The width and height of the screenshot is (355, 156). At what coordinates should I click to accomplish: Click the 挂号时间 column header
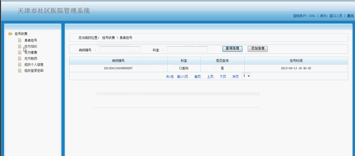[296, 61]
